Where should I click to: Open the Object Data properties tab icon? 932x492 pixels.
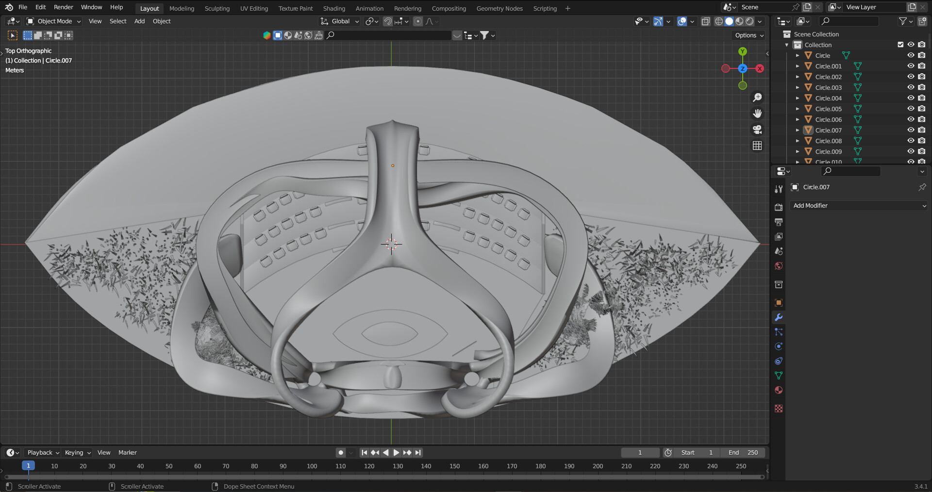point(779,376)
